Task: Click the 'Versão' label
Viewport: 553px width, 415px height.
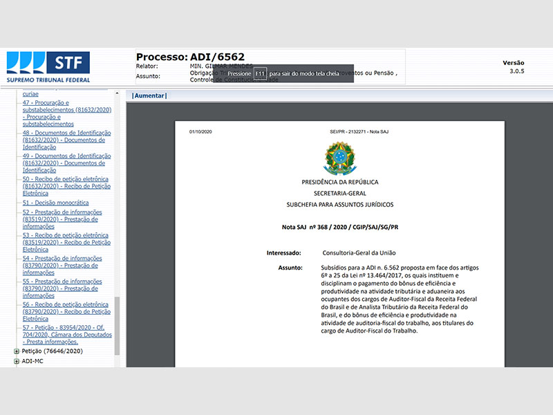Action: pyautogui.click(x=514, y=63)
